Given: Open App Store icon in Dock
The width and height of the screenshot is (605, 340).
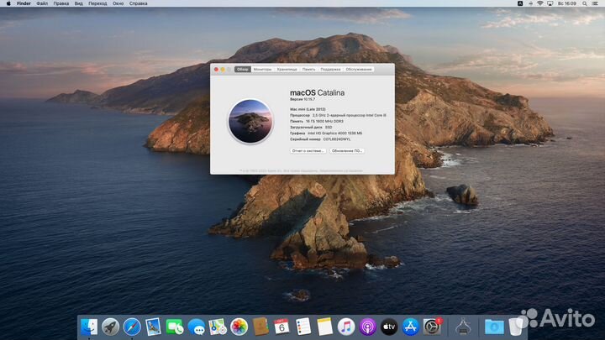Looking at the screenshot, I should [x=410, y=327].
